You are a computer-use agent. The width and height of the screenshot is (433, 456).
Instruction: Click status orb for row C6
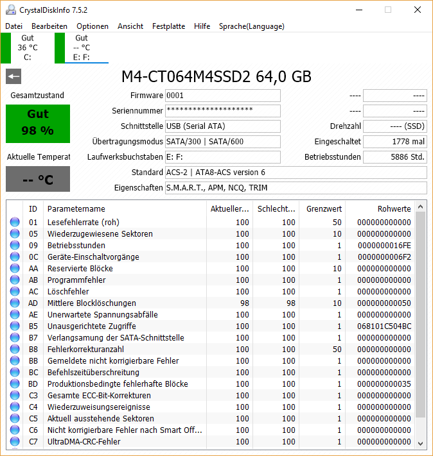15,430
